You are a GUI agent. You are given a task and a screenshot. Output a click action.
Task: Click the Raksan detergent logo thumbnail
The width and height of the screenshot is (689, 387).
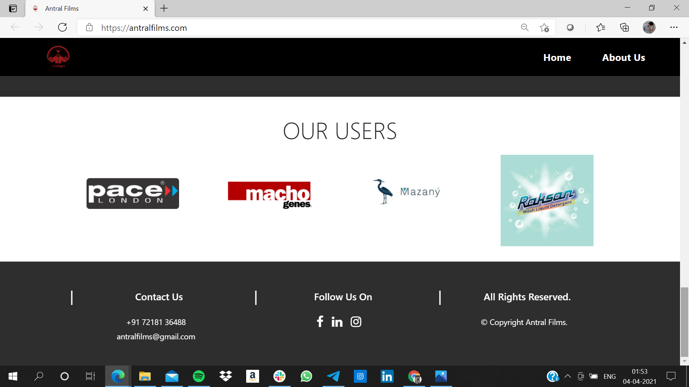pyautogui.click(x=547, y=200)
